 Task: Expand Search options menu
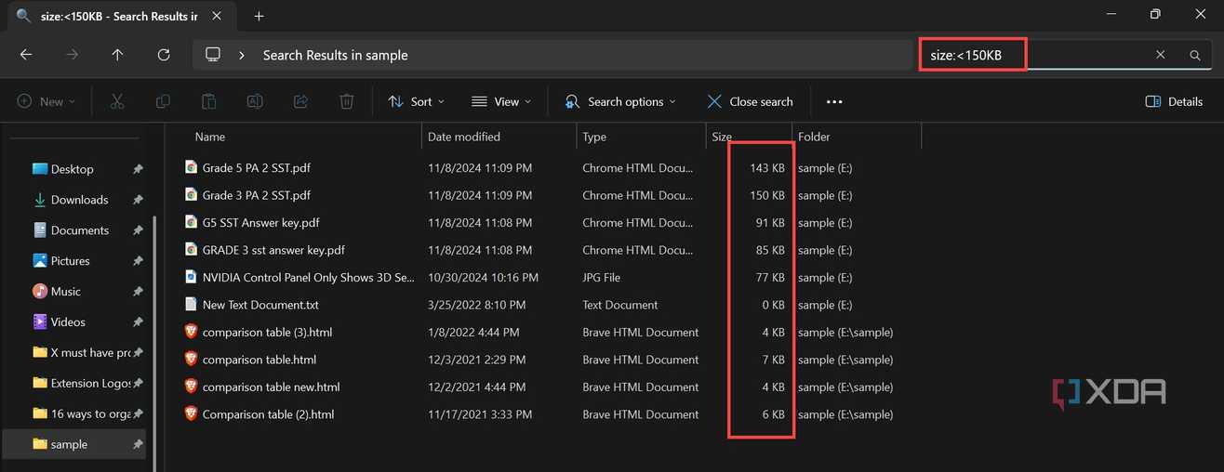pyautogui.click(x=620, y=101)
